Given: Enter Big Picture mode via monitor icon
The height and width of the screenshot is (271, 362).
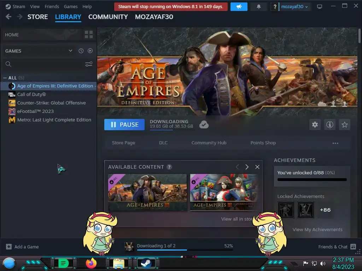Looking at the screenshot, I should pos(320,7).
